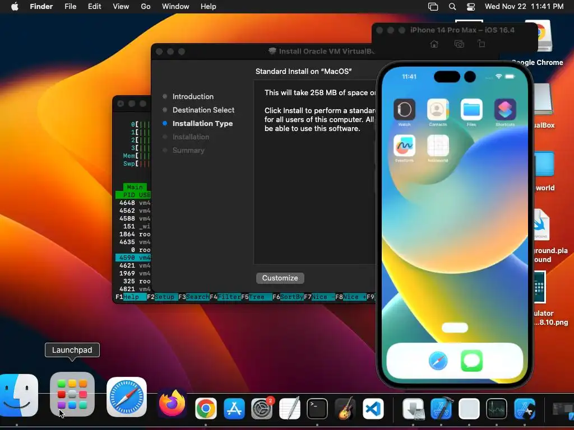Select Introduction step in installer sidebar

point(193,96)
